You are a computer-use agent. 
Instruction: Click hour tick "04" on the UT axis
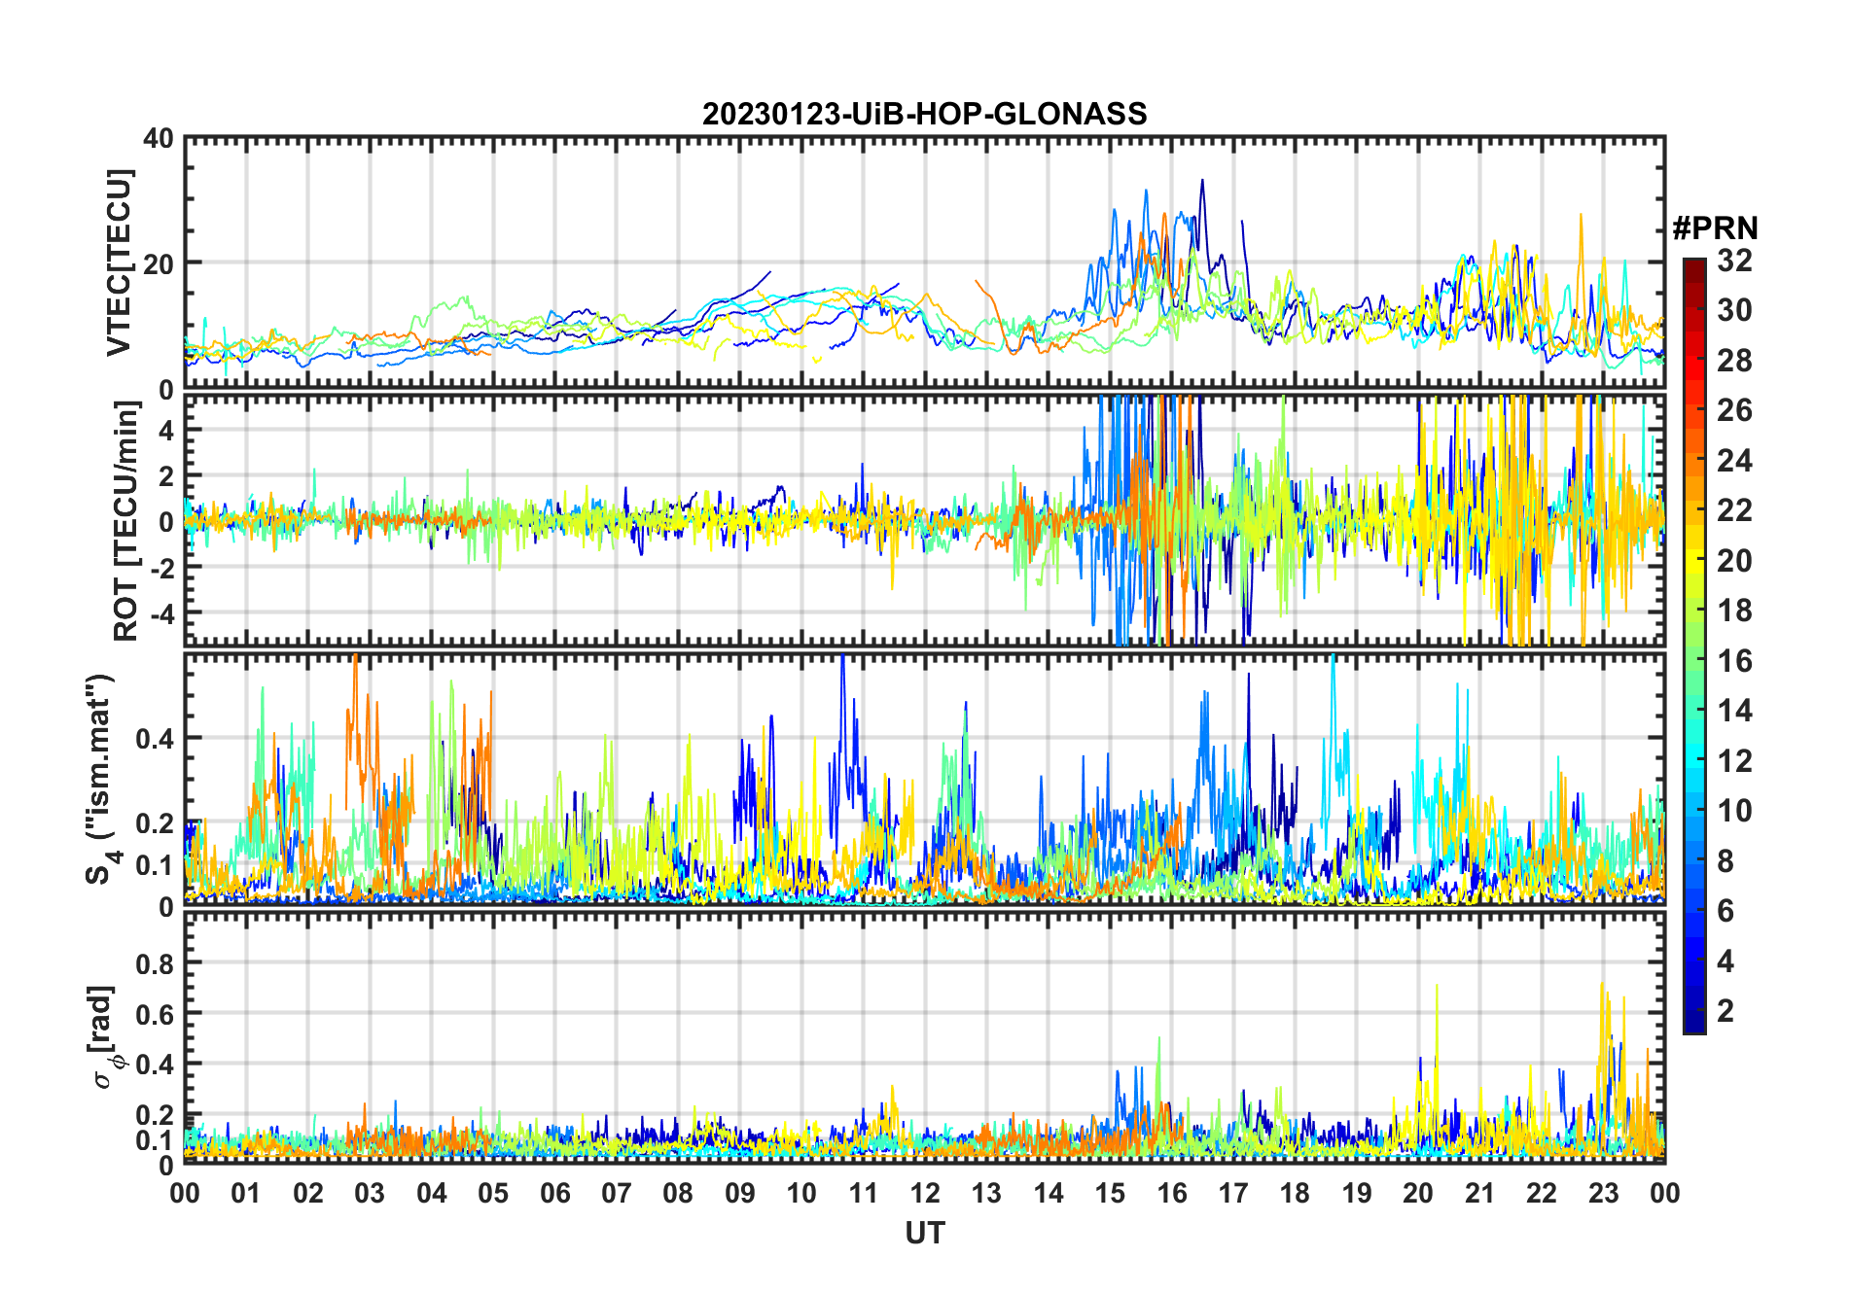point(432,1193)
